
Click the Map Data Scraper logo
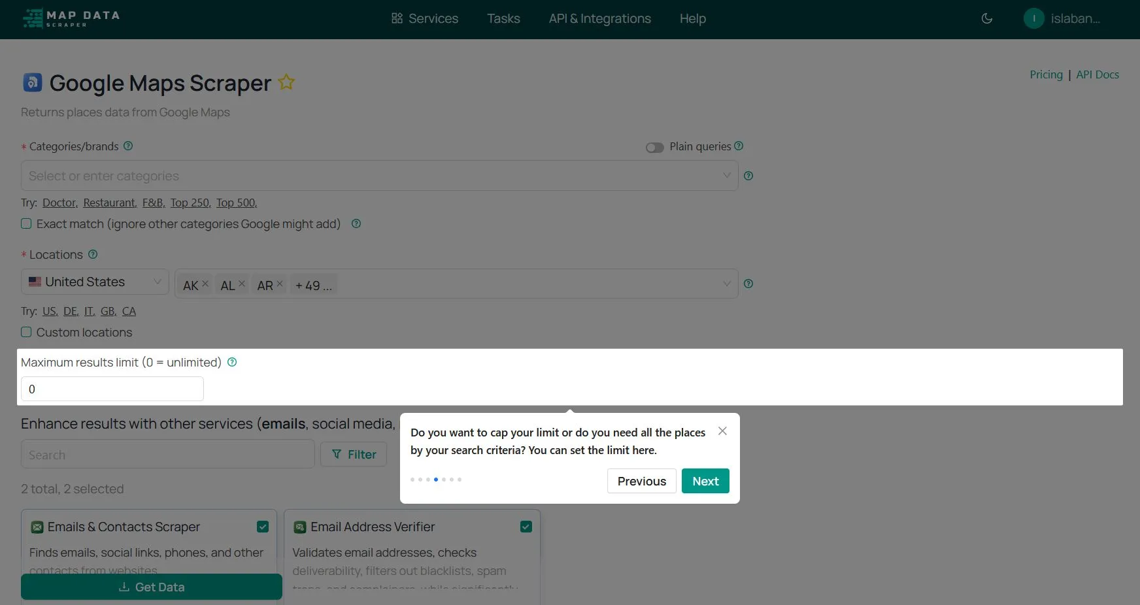(71, 18)
